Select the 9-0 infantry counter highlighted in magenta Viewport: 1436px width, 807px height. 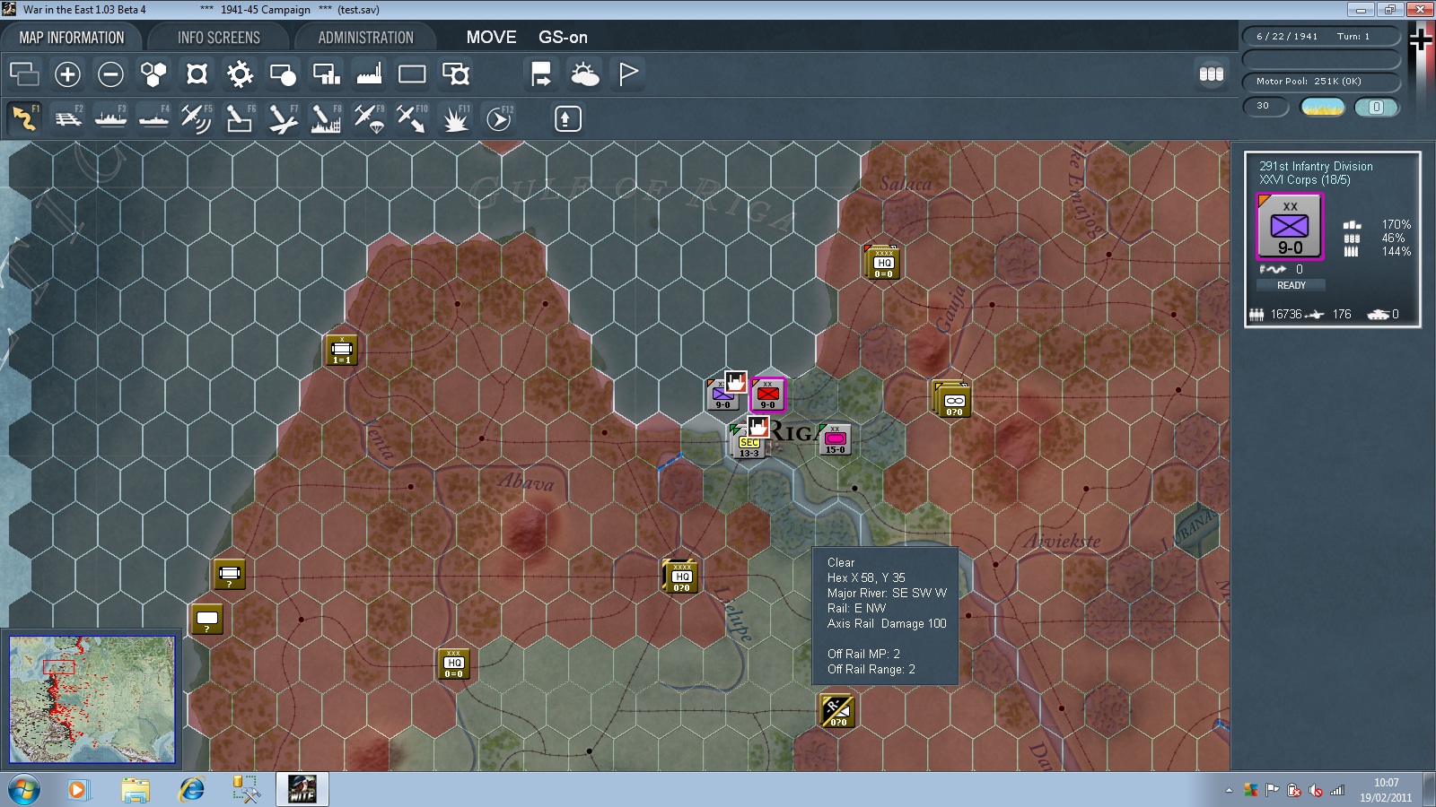point(768,395)
